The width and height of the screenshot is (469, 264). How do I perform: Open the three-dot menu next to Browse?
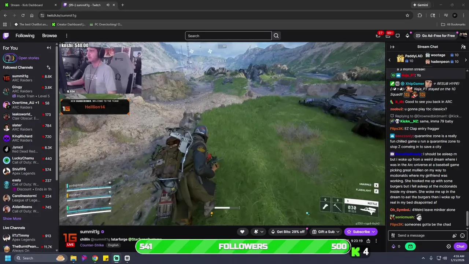click(67, 36)
